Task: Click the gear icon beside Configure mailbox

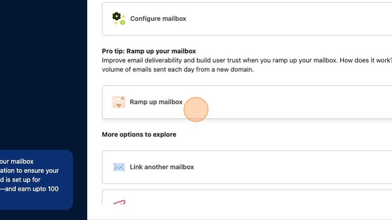Action: (119, 19)
